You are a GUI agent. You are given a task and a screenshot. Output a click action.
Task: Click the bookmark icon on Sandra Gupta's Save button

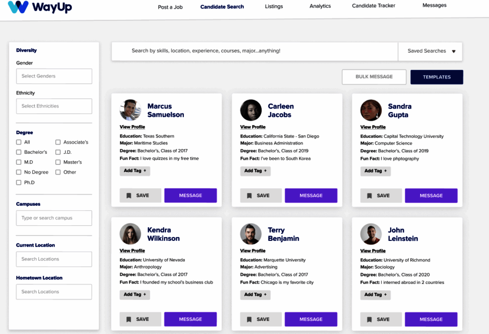pyautogui.click(x=370, y=196)
